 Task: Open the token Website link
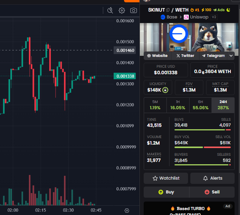click(157, 56)
